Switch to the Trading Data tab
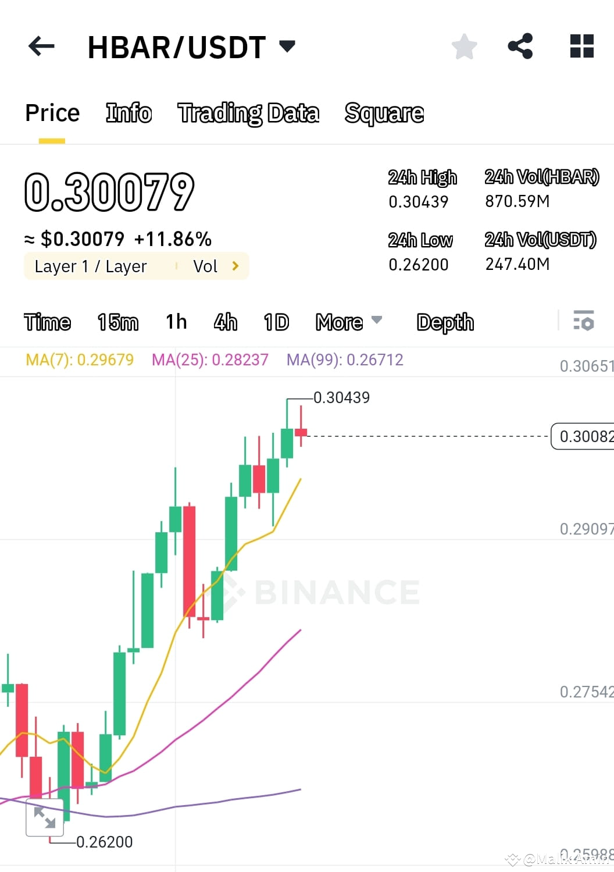Screen dimensions: 614x872 pyautogui.click(x=248, y=113)
